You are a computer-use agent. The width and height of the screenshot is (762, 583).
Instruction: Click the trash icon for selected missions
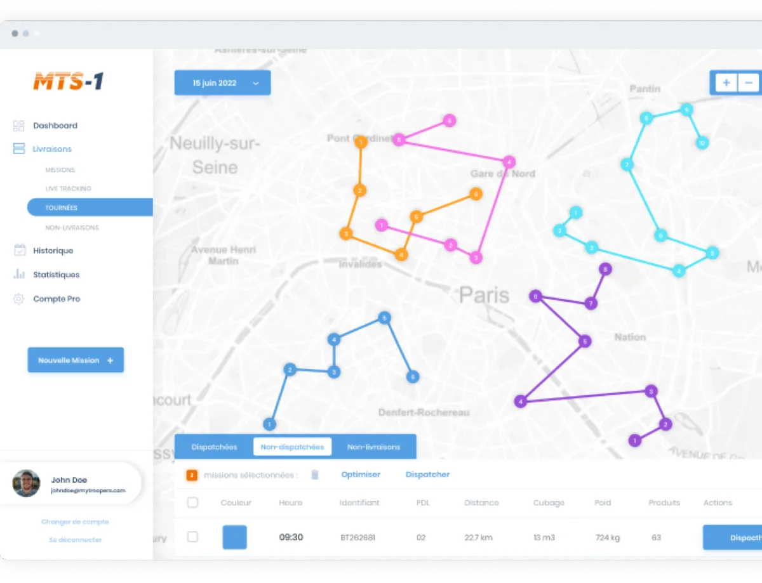pos(314,475)
